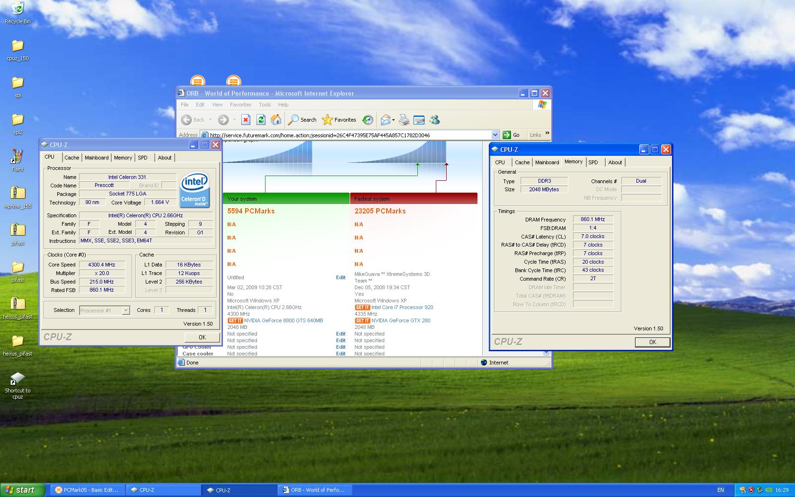Click the Case cooler Edit link

point(341,354)
